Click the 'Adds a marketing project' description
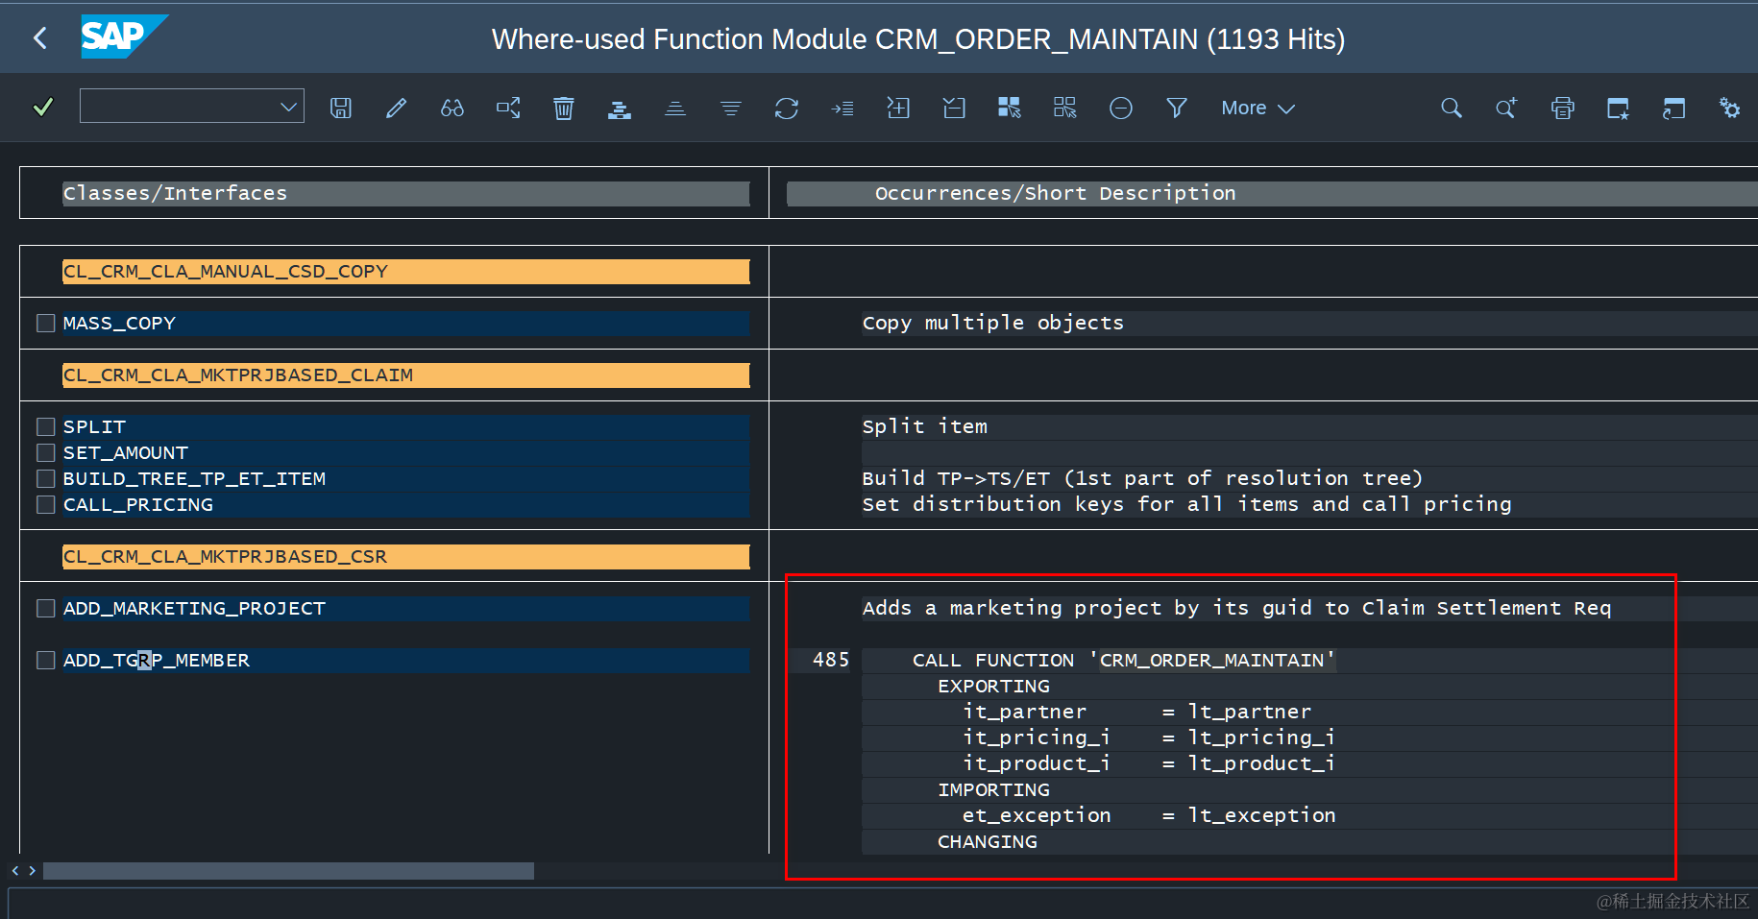The image size is (1758, 919). (1236, 608)
